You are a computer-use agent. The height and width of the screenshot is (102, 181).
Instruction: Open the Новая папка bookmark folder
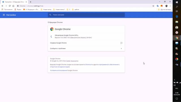point(46,9)
